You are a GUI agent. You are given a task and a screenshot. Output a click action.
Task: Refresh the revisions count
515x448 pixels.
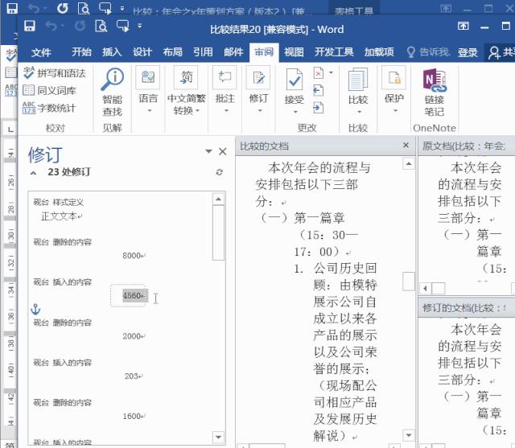220,172
